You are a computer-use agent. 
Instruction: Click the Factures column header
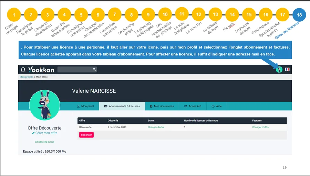click(257, 121)
